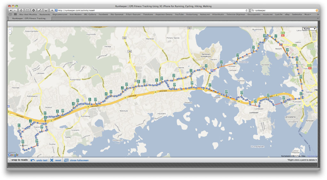The height and width of the screenshot is (180, 327).
Task: Open the Aku-Axel Muukka bookmark
Action: [28, 14]
